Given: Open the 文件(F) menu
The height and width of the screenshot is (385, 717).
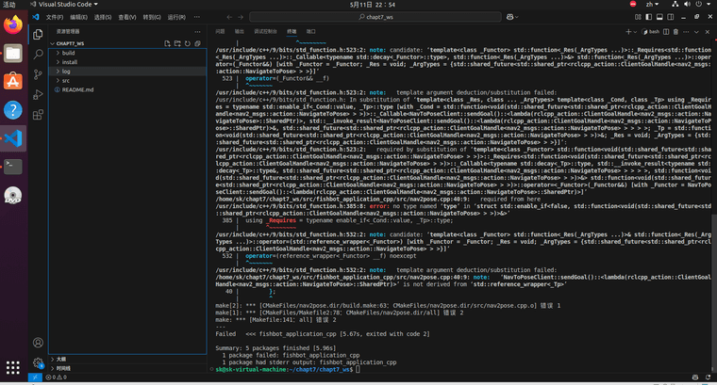Looking at the screenshot, I should coord(55,17).
